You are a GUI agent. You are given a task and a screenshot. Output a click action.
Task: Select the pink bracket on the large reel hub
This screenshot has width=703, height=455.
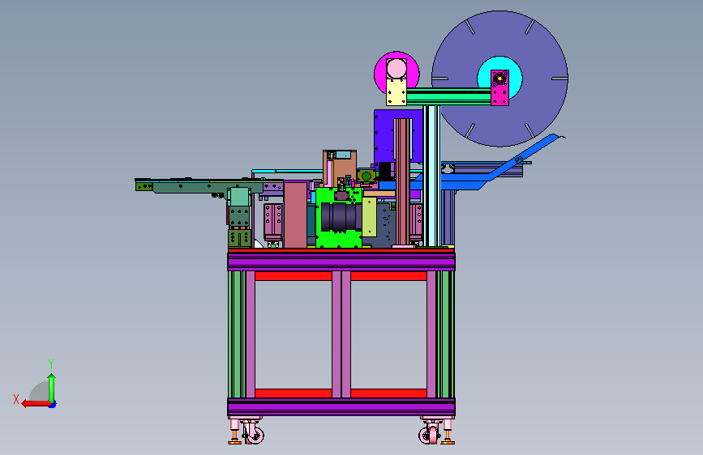click(x=499, y=87)
